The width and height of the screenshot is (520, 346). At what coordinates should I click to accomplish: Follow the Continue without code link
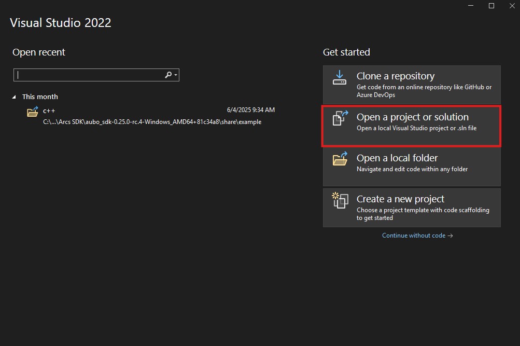tap(417, 236)
